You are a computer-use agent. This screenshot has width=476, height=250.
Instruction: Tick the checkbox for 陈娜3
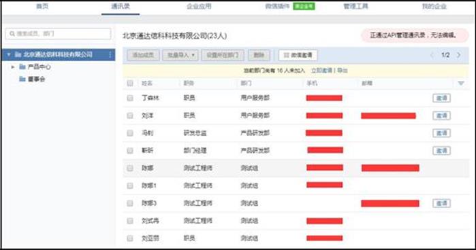point(130,203)
